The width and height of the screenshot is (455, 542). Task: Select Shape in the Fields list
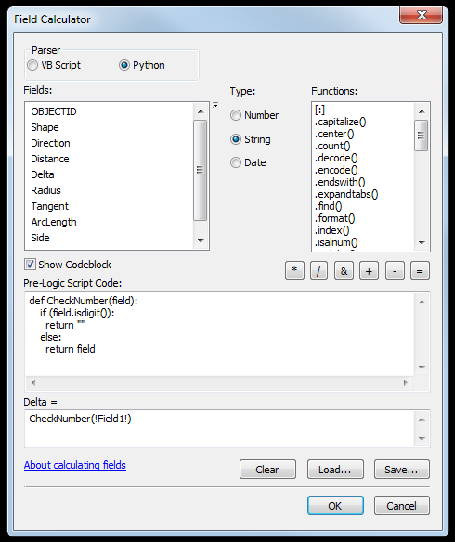coord(45,127)
